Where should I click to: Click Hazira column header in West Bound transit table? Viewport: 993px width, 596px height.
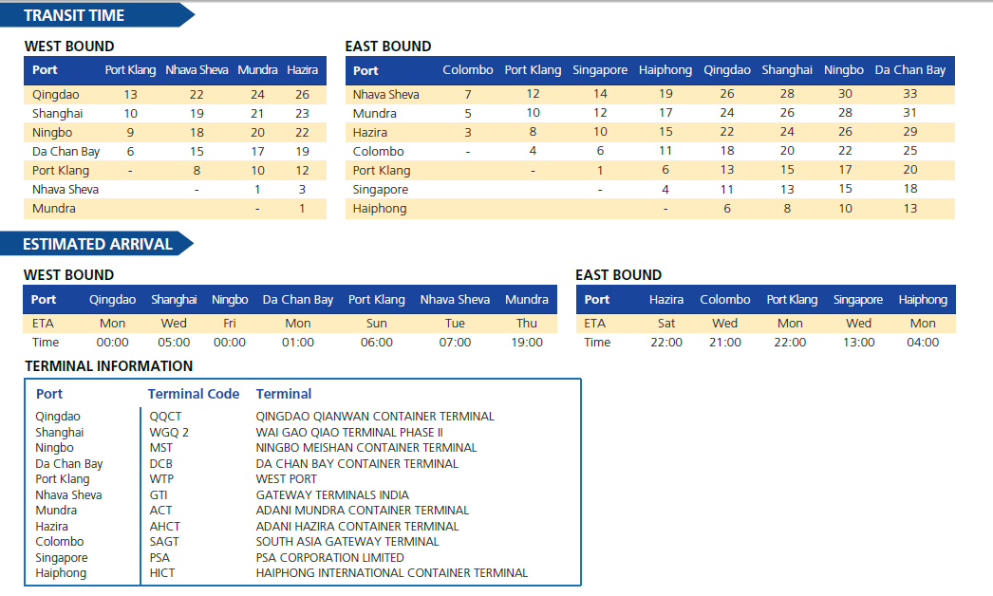[302, 70]
